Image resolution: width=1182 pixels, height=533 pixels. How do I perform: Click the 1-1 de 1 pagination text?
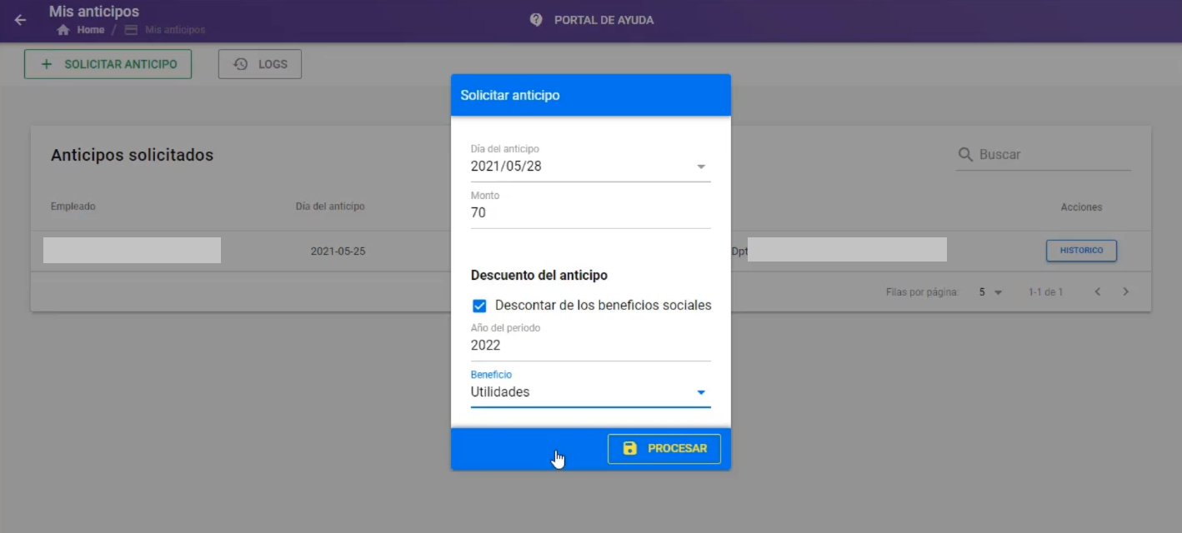[x=1045, y=292]
